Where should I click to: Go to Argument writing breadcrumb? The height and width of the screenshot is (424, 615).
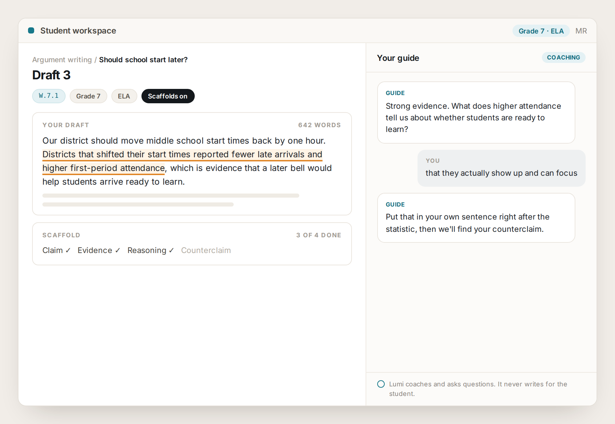pos(62,59)
